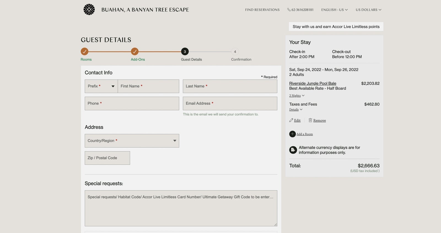441x233 pixels.
Task: Click the Guest Details step label
Action: click(191, 59)
